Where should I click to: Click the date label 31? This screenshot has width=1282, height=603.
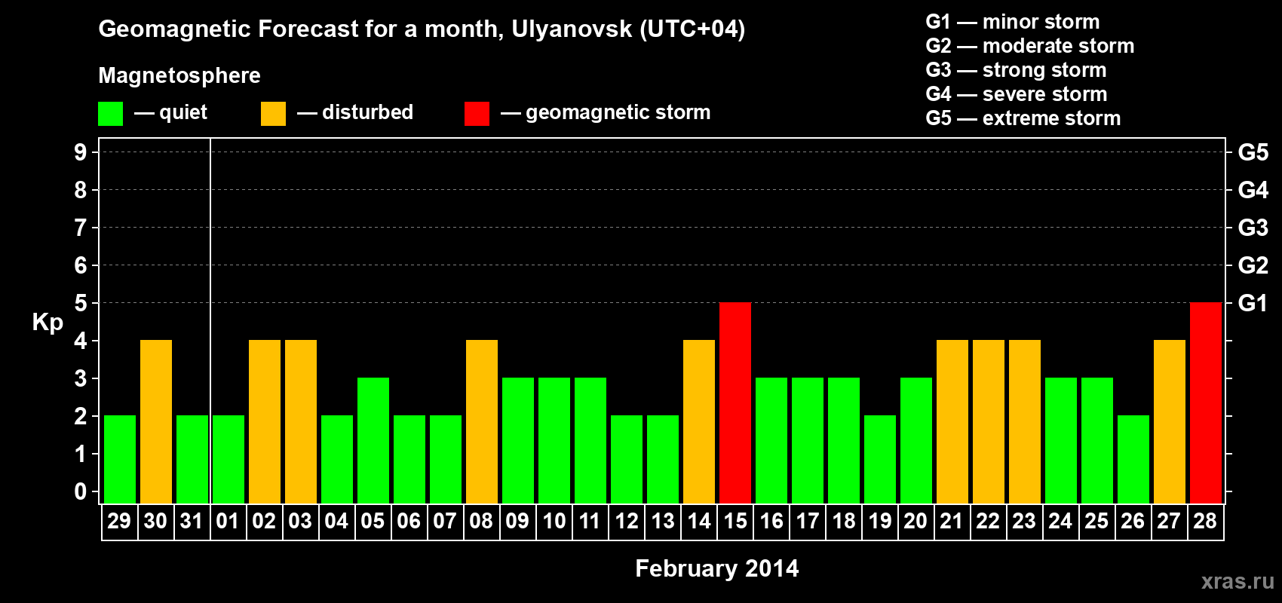tap(192, 521)
